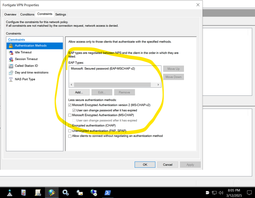Open the certificate document taskbar icon
The image size is (255, 198).
(x=38, y=193)
